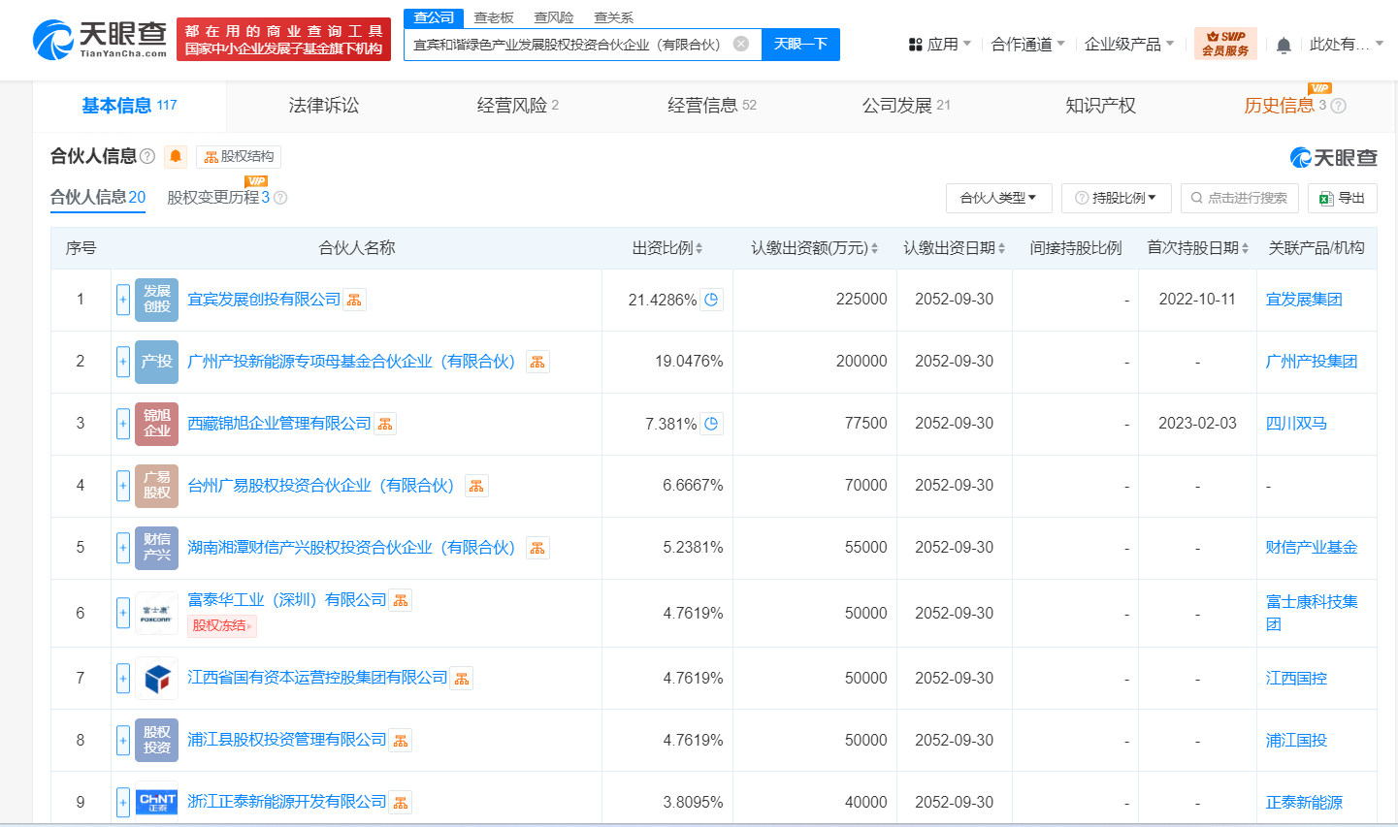The image size is (1398, 827).
Task: Click the Foxconn company logo
Action: (156, 613)
